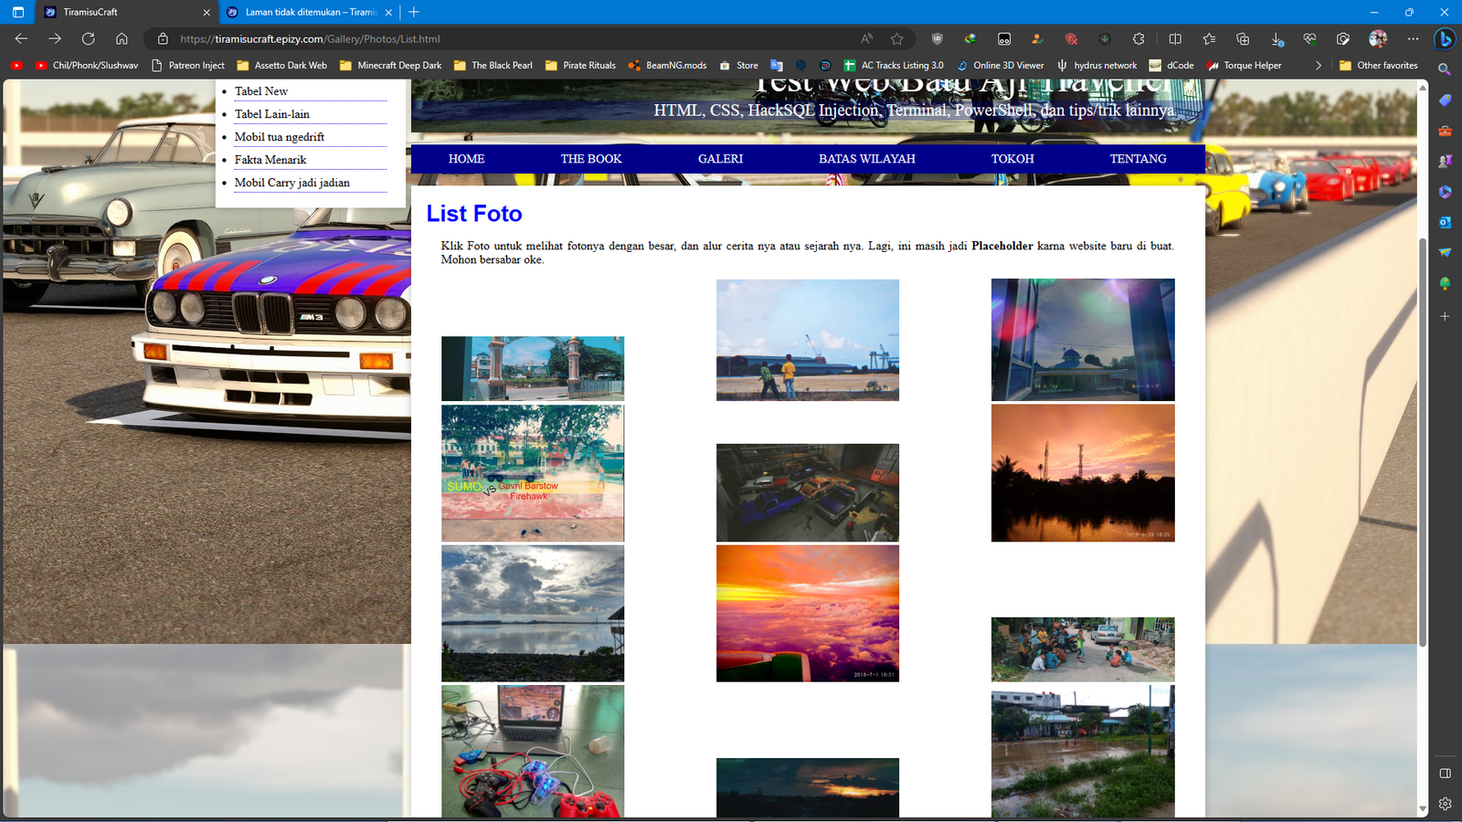The height and width of the screenshot is (822, 1462).
Task: Open the Settings and more menu
Action: pos(1412,39)
